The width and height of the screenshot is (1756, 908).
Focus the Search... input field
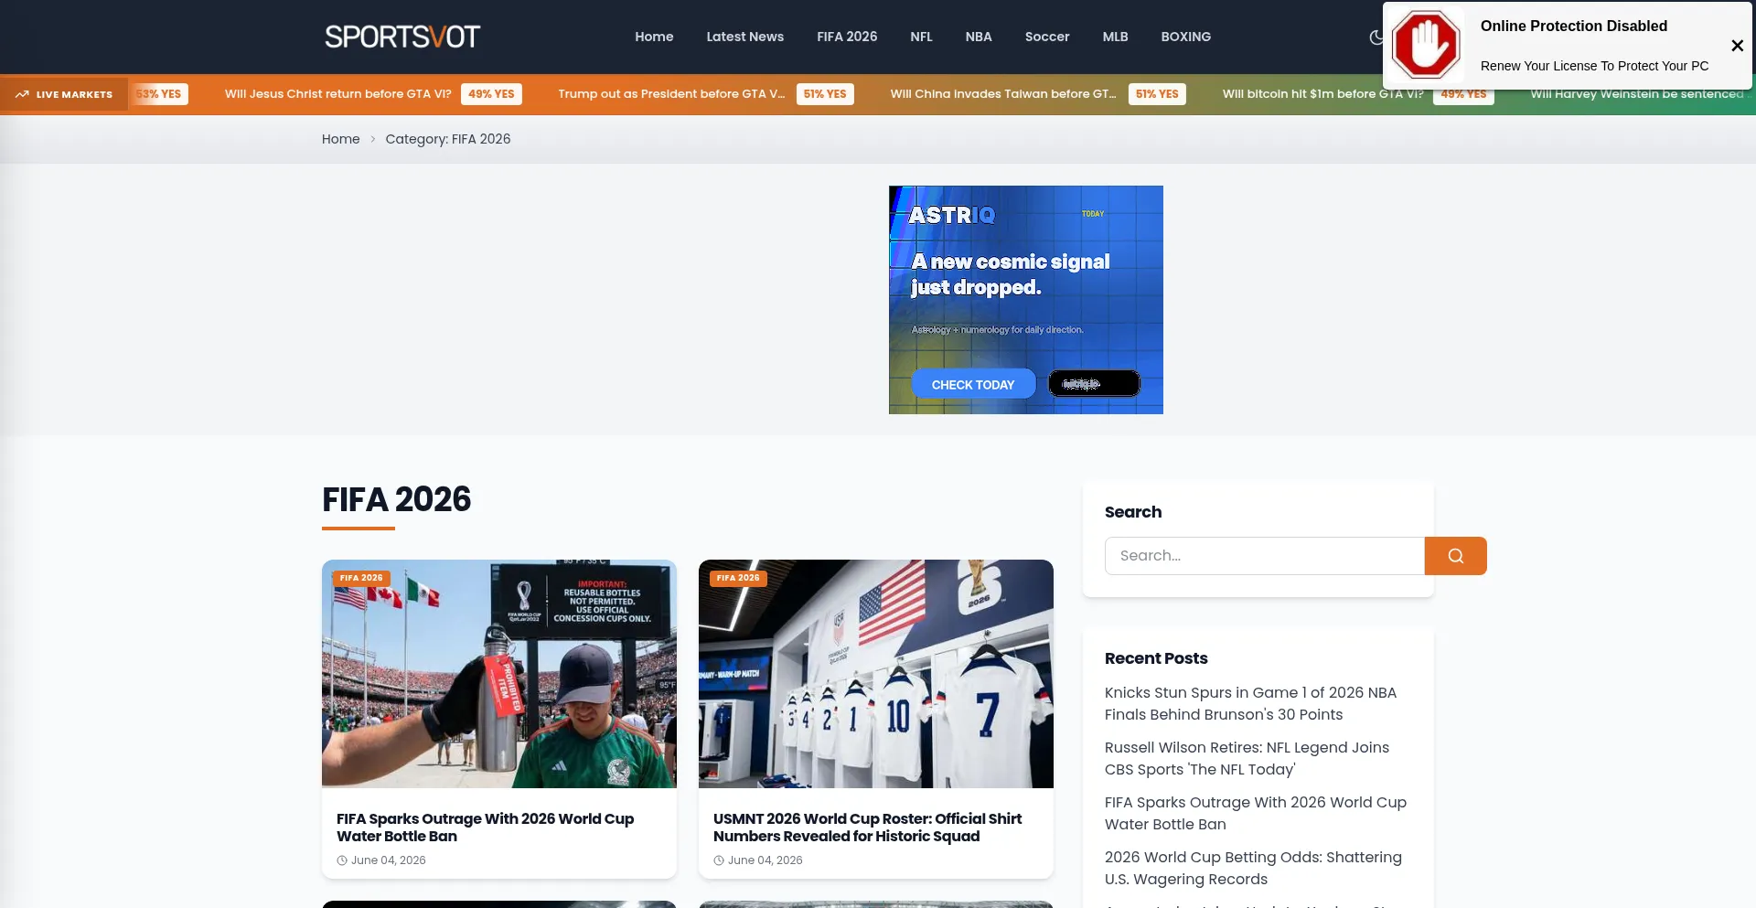1265,556
